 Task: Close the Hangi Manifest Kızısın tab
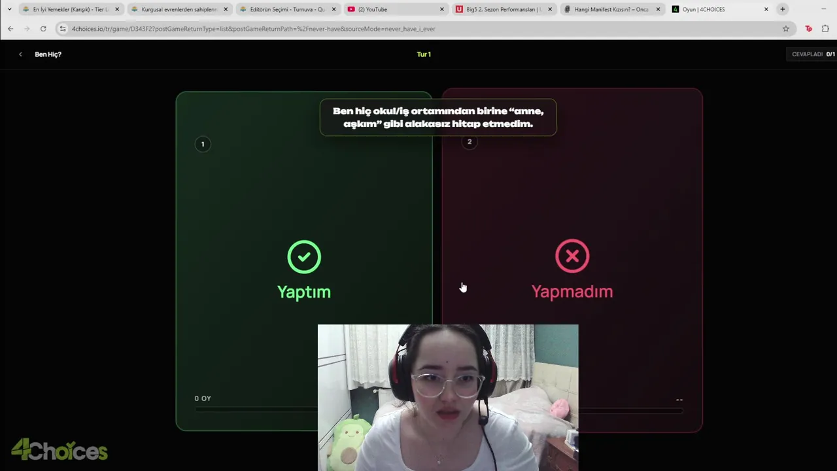[658, 9]
